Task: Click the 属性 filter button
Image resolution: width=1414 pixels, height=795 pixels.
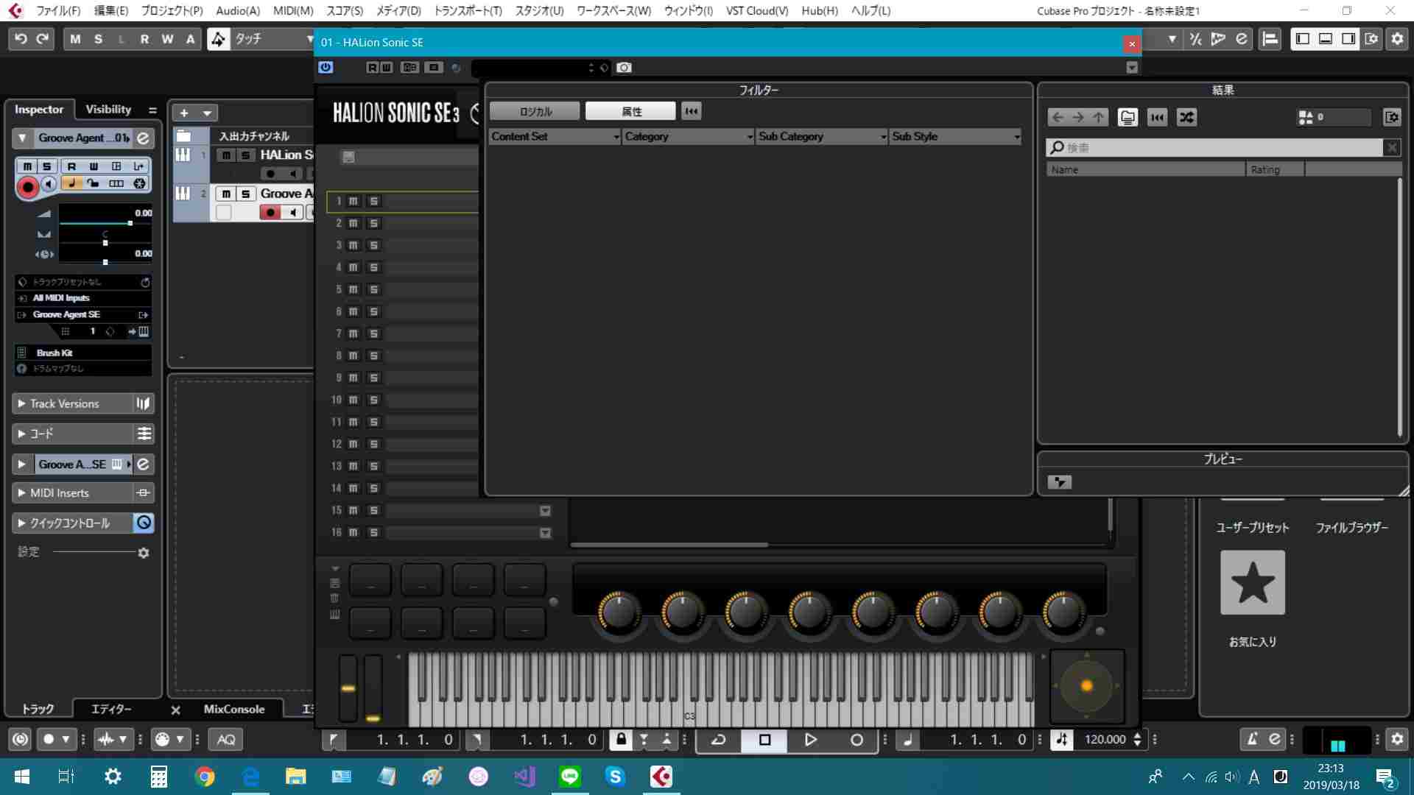Action: tap(631, 111)
